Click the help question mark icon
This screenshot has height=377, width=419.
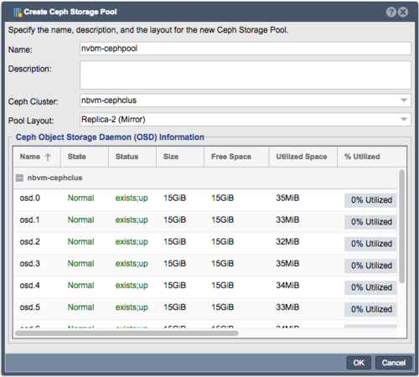pyautogui.click(x=391, y=12)
